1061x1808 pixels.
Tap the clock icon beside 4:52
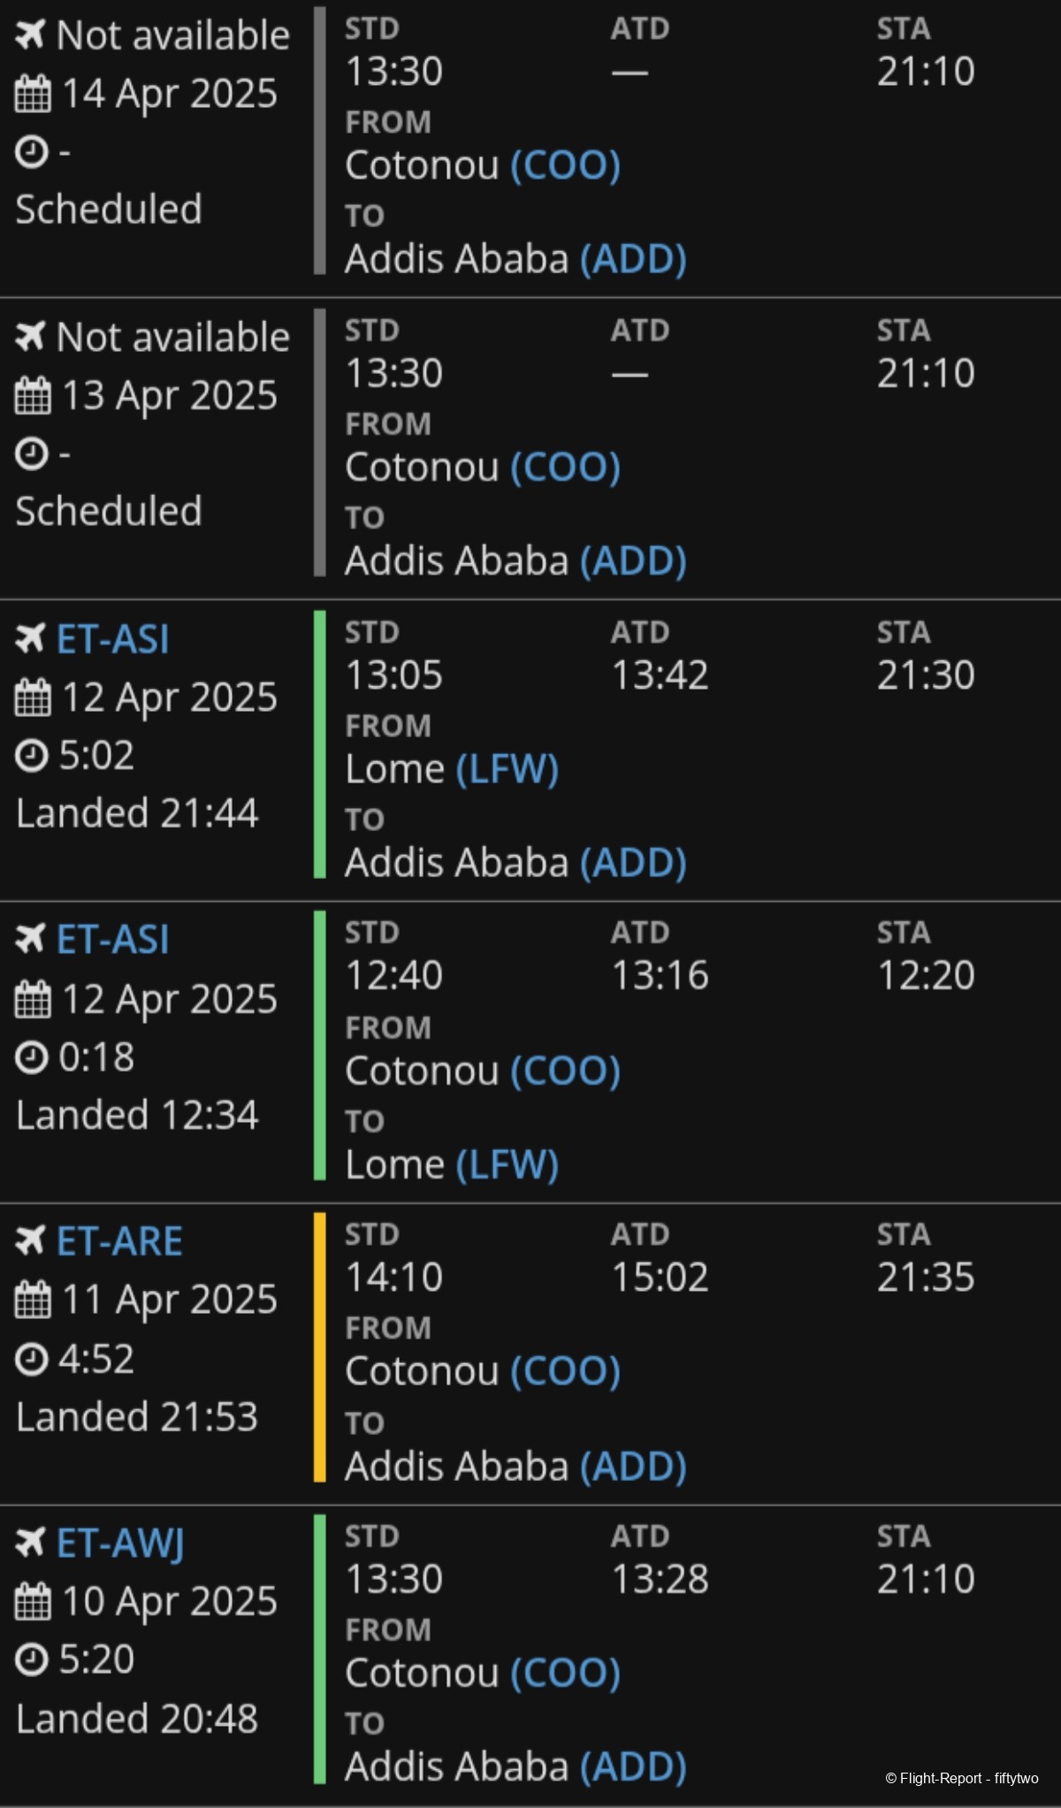[32, 1359]
